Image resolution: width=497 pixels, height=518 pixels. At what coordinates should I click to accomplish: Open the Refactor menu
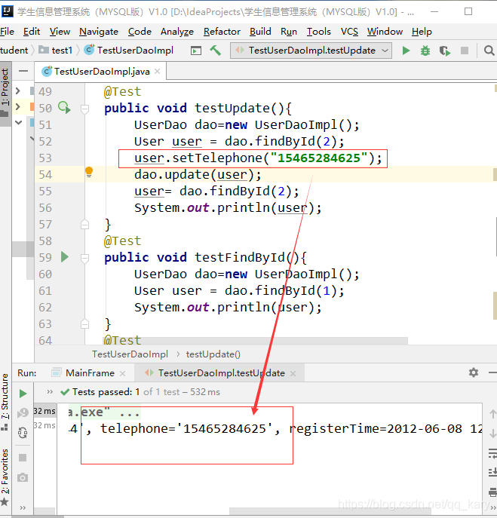click(x=222, y=32)
